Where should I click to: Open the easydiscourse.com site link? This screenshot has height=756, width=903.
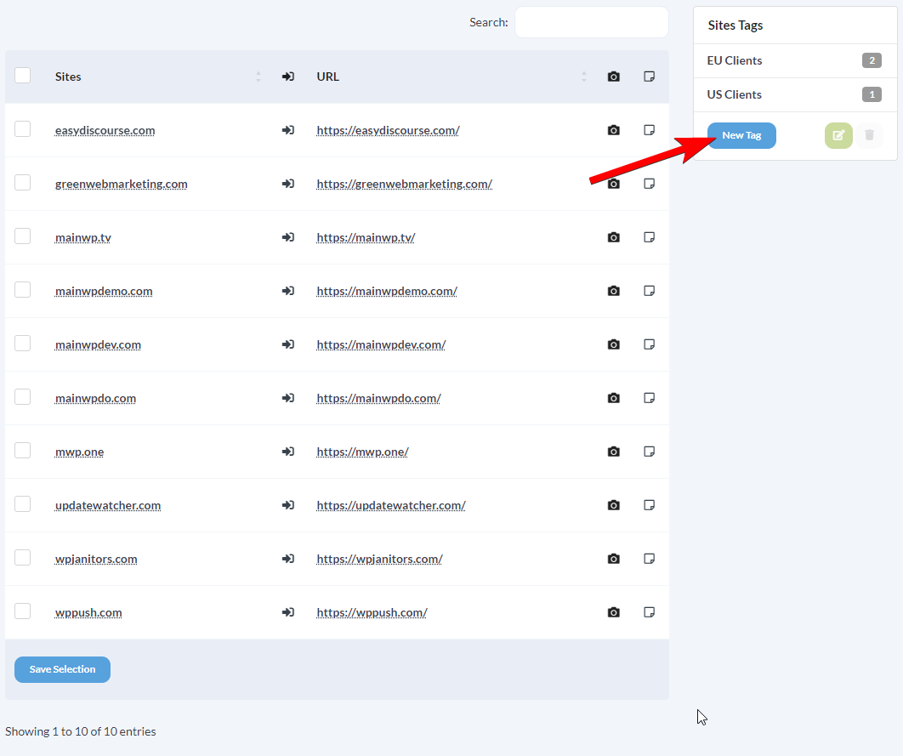(x=105, y=131)
